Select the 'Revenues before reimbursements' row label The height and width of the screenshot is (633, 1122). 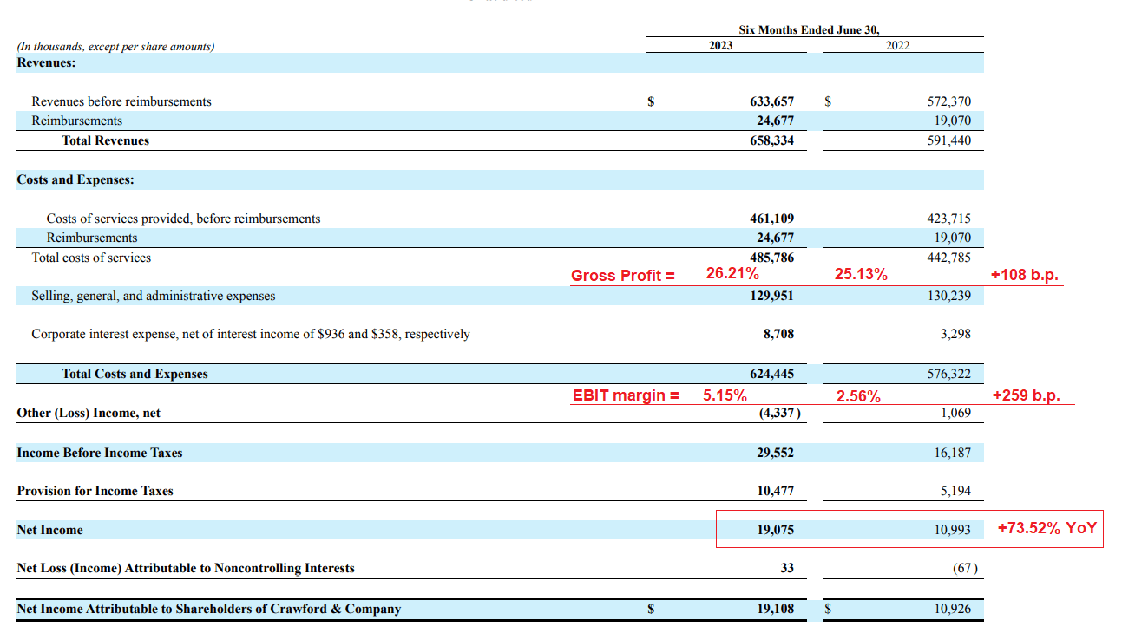tap(121, 101)
